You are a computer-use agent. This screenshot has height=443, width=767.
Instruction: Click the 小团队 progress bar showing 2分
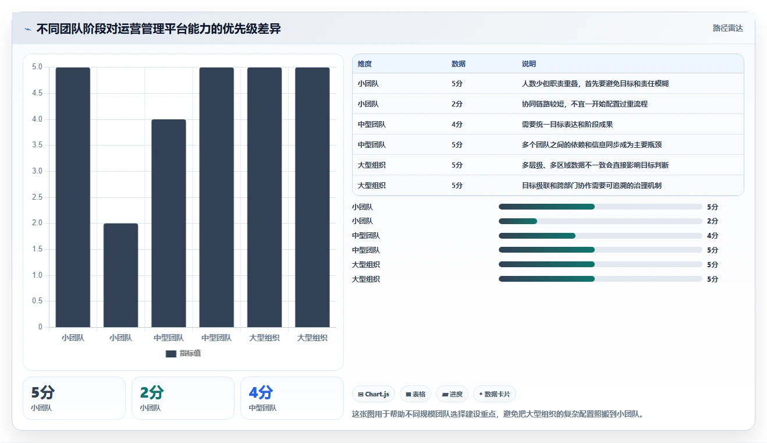(601, 221)
